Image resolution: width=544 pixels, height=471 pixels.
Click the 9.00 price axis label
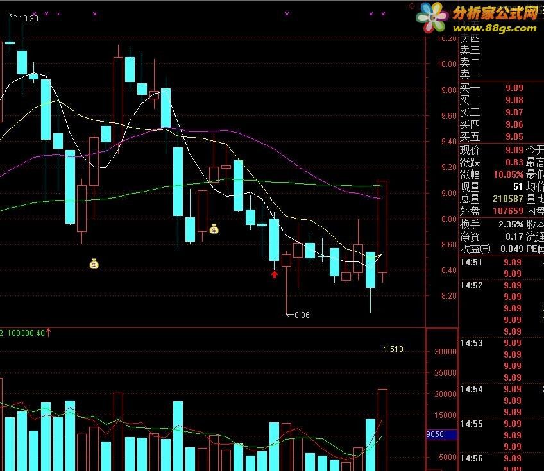(448, 194)
